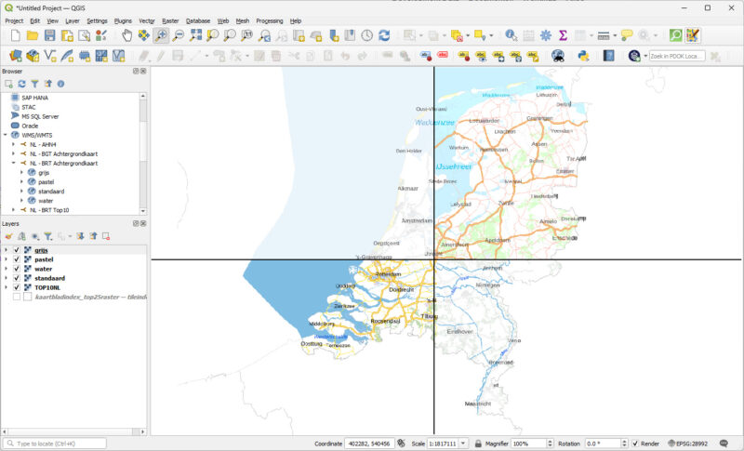Open the Processing menu

270,20
